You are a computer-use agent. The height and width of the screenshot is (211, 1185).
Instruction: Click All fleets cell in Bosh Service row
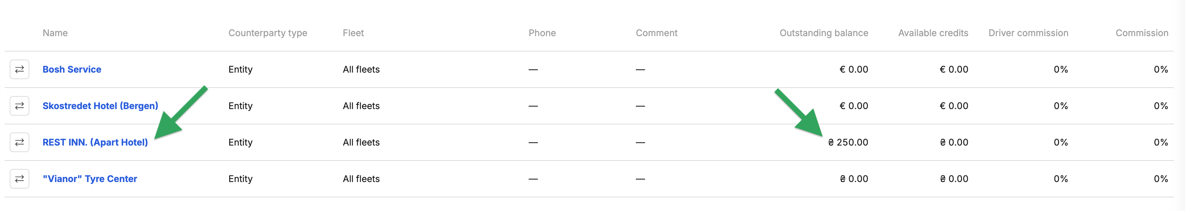point(361,69)
